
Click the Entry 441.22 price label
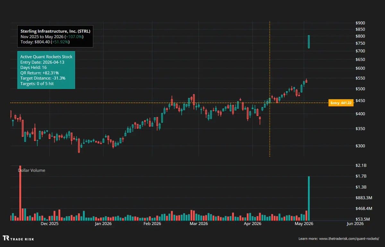(x=341, y=103)
